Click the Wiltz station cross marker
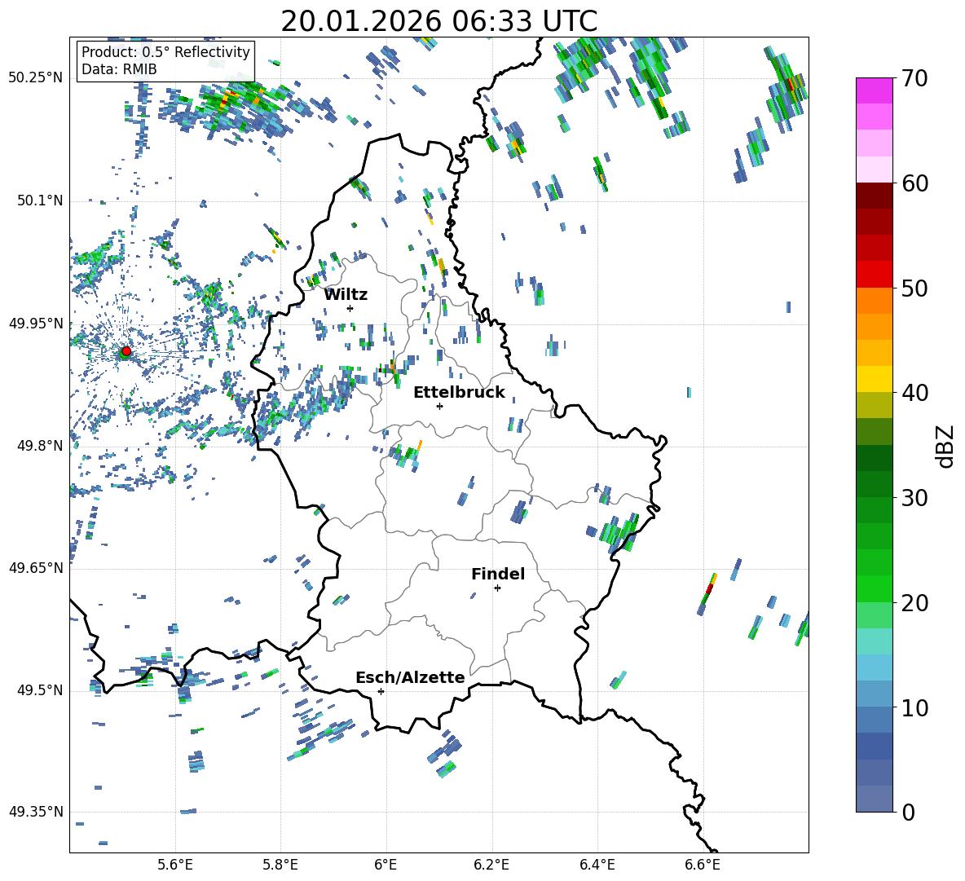The width and height of the screenshot is (965, 881). 350,308
